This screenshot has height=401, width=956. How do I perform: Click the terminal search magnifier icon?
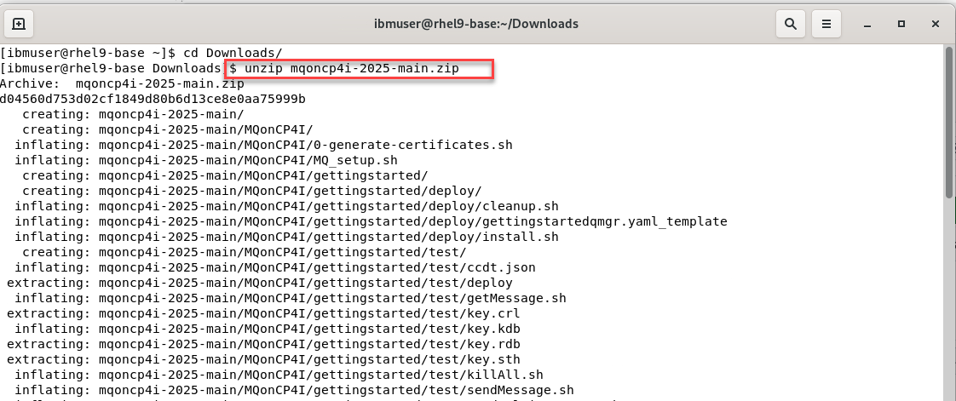tap(790, 24)
